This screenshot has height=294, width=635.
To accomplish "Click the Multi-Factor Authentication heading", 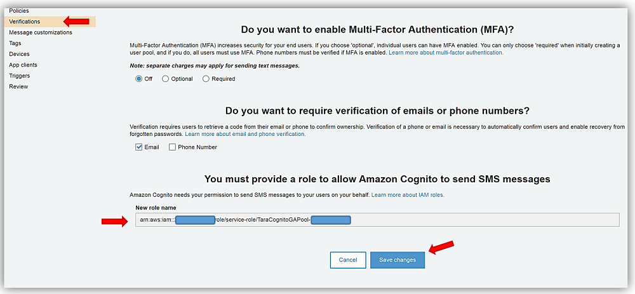I will point(377,29).
